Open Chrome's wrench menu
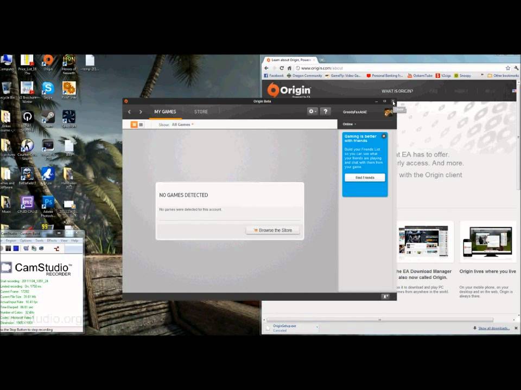This screenshot has width=521, height=390. (516, 68)
